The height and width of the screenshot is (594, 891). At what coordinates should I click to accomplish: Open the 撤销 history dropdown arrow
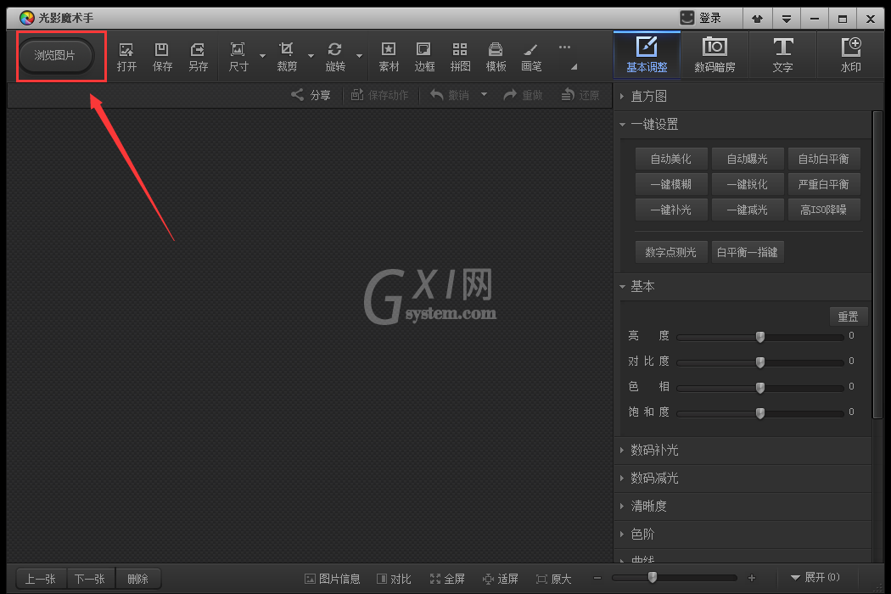click(485, 94)
